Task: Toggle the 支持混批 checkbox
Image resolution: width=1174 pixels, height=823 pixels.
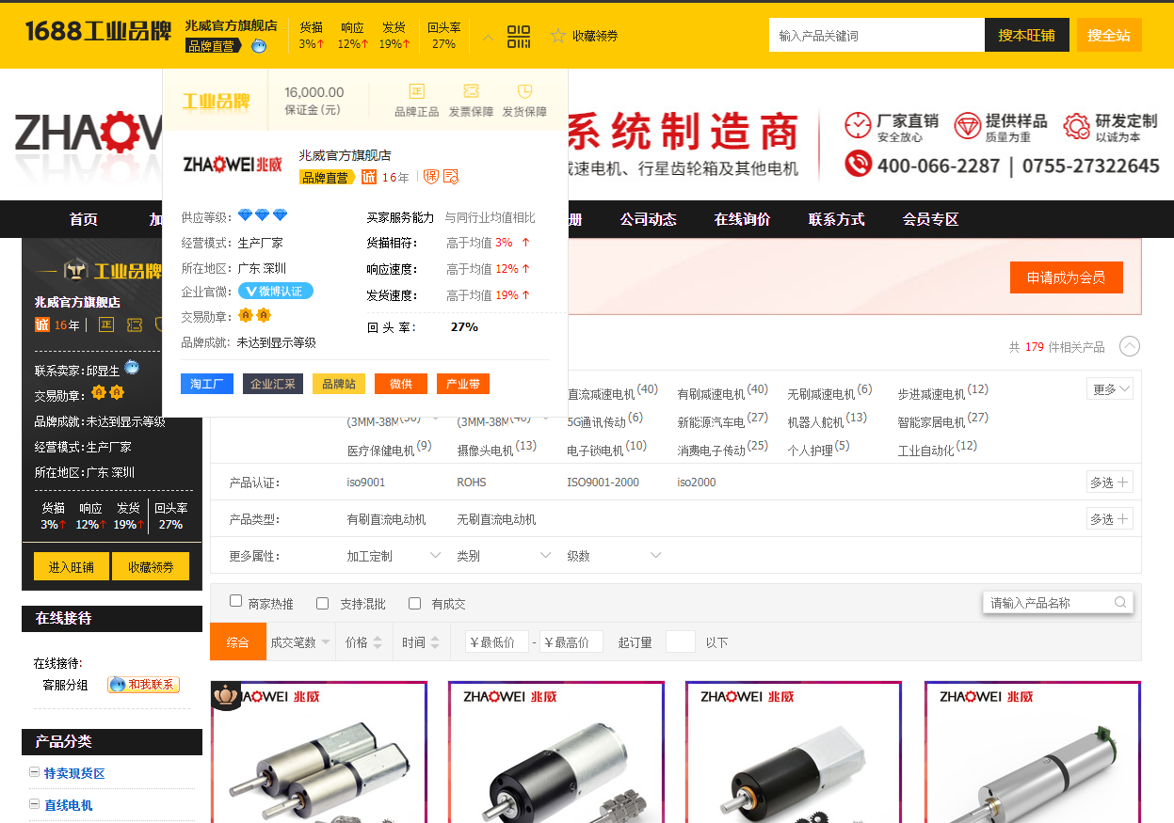Action: point(323,603)
